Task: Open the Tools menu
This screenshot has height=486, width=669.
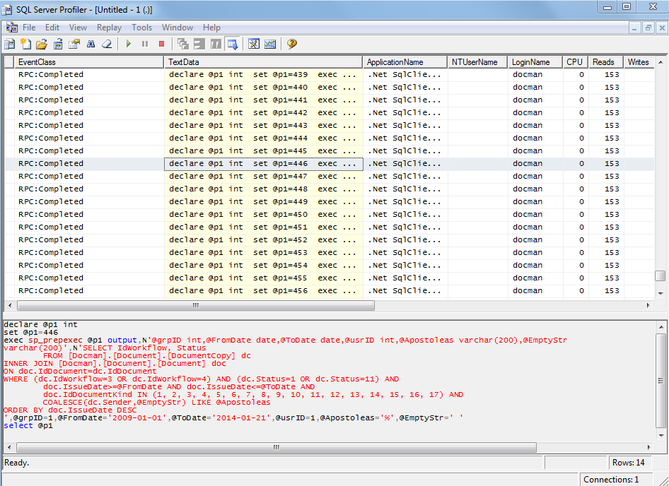Action: click(141, 28)
